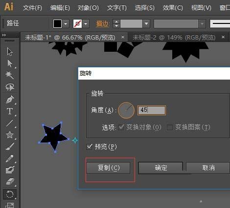Open the stroke color dropdown arrow

86,24
